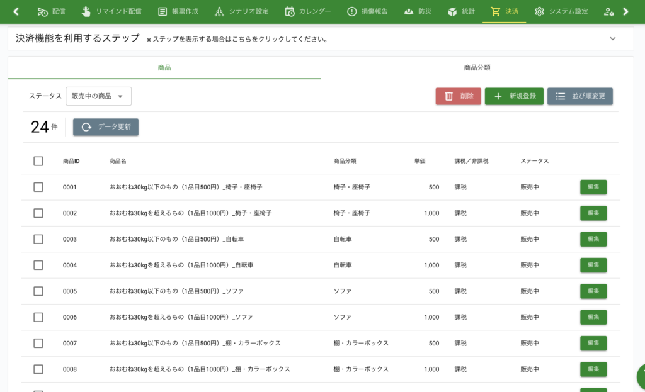The height and width of the screenshot is (392, 645).
Task: Switch to the 商品分類 tab
Action: tap(477, 68)
